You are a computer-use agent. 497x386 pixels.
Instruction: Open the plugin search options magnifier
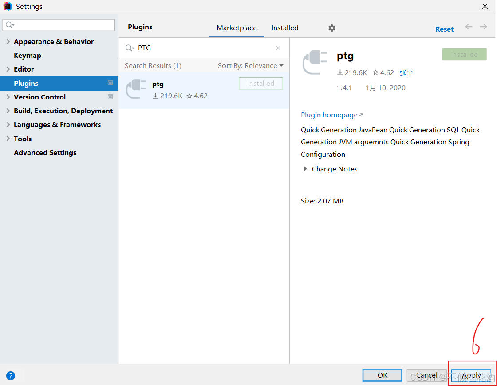[x=130, y=48]
